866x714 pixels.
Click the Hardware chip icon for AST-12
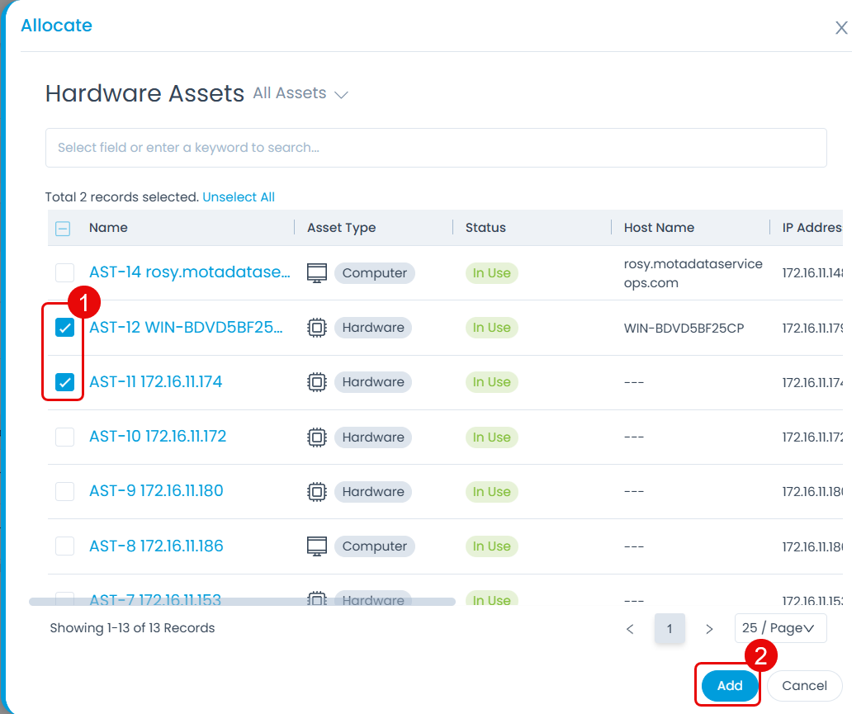click(x=316, y=327)
